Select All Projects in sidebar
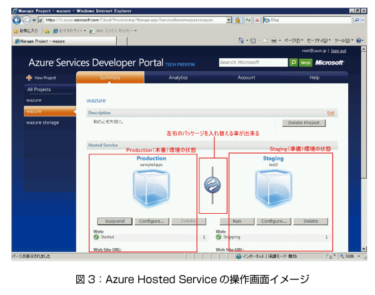375x295 pixels. pos(39,89)
